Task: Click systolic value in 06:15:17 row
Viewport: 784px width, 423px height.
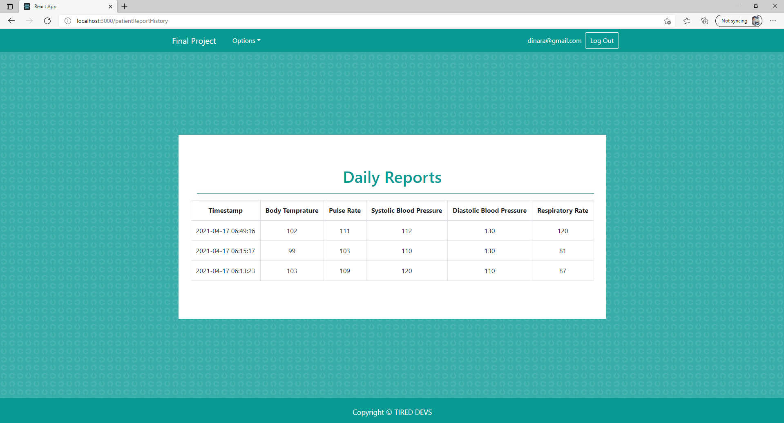Action: [407, 251]
